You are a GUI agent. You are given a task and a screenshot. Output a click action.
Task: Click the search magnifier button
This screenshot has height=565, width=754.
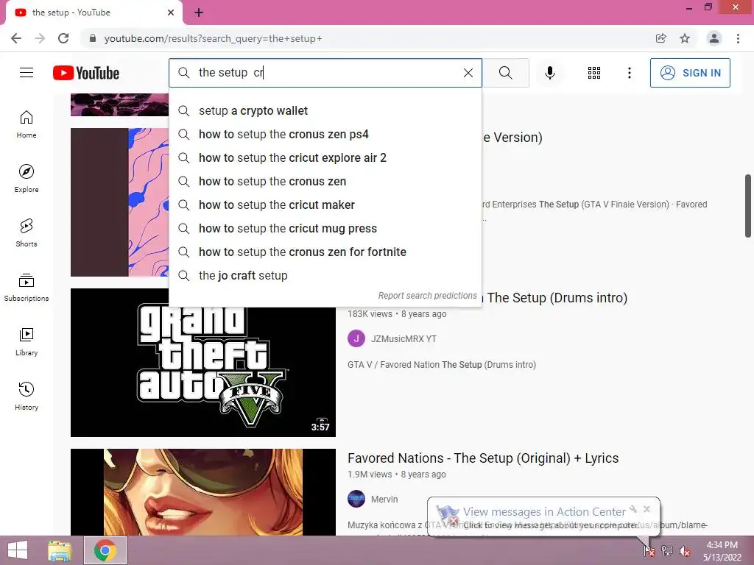pyautogui.click(x=505, y=73)
